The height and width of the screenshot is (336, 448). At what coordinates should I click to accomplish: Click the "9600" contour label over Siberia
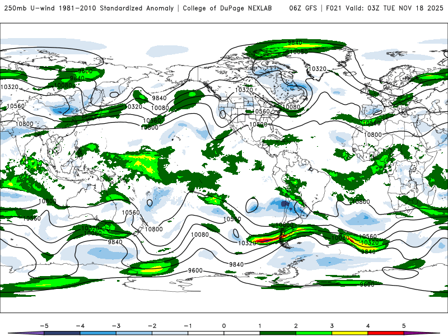click(85, 71)
